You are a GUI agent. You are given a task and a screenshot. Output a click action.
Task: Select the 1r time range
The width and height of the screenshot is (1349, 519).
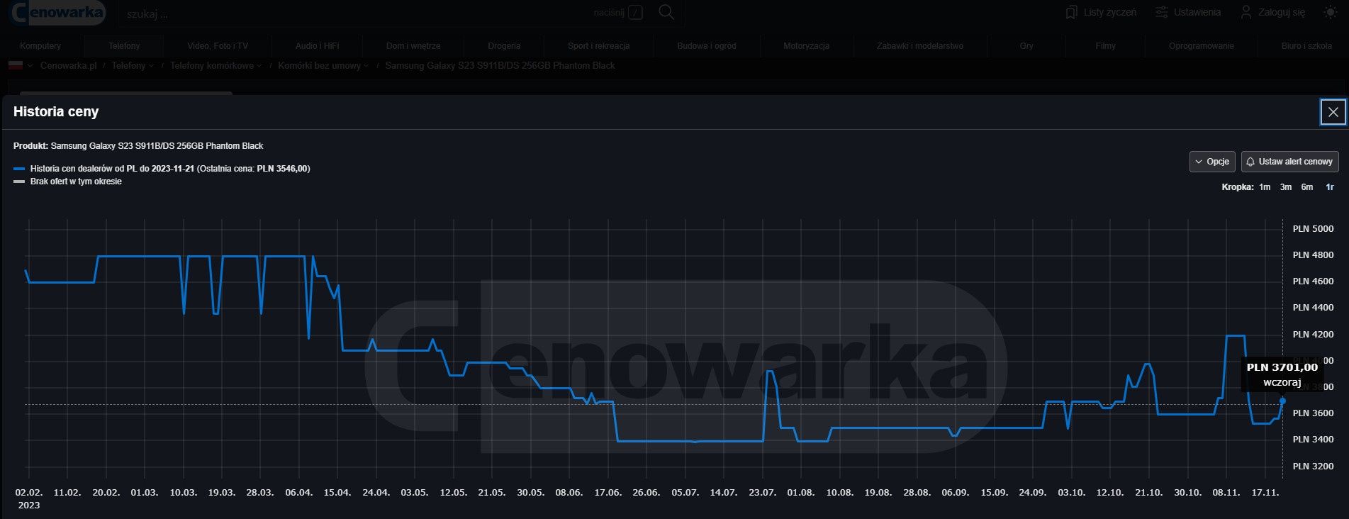(1330, 187)
